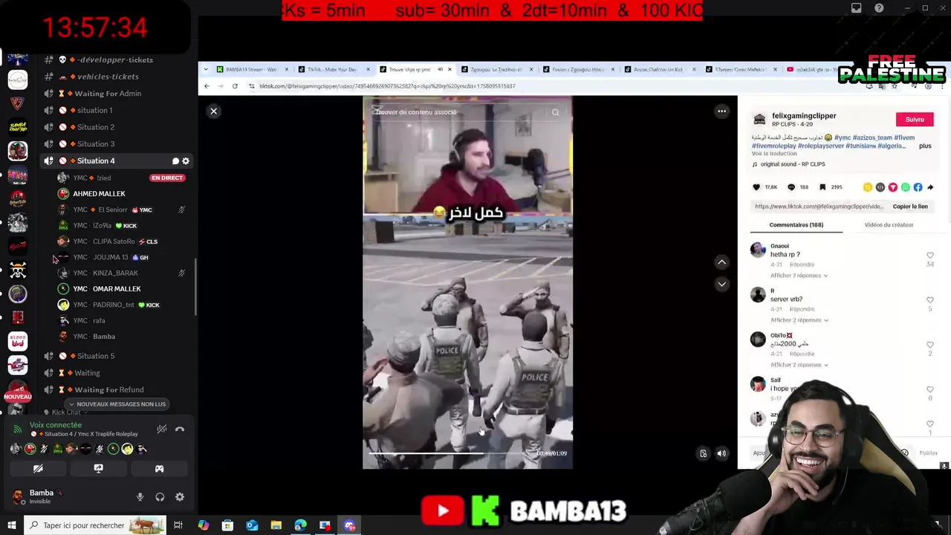Like Gnaoui's comment 'hetha rp ?'
The height and width of the screenshot is (535, 951).
click(930, 256)
